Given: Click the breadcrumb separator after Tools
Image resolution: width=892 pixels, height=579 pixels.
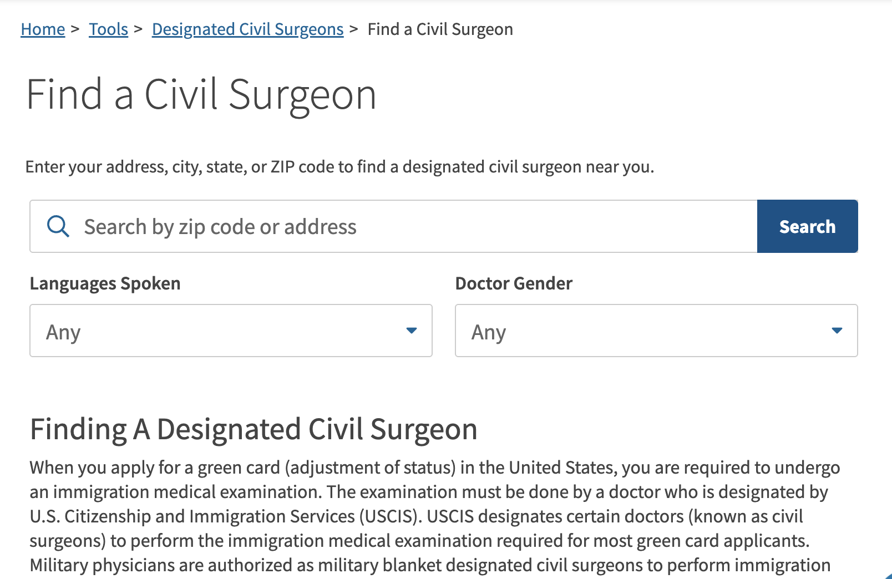Looking at the screenshot, I should click(138, 29).
